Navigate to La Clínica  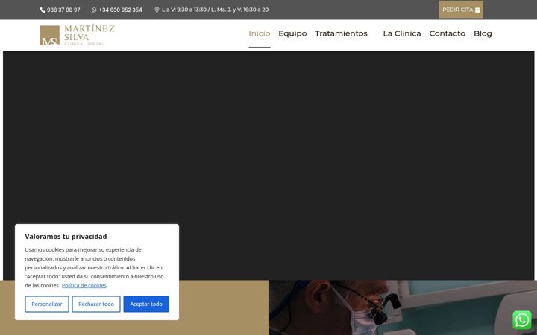click(402, 33)
